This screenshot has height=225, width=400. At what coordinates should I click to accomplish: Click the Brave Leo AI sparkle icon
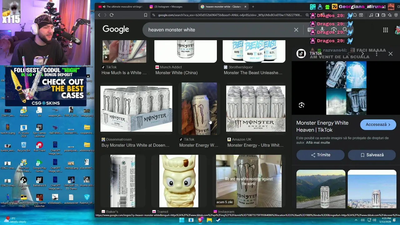pos(390,15)
